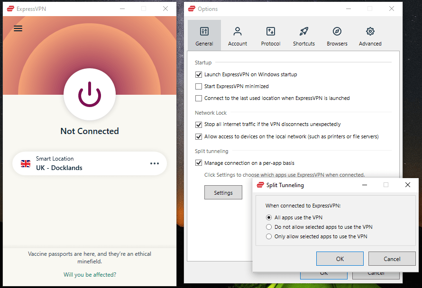This screenshot has height=288, width=422.
Task: Confirm Split Tunneling dialog with OK
Action: pos(339,259)
